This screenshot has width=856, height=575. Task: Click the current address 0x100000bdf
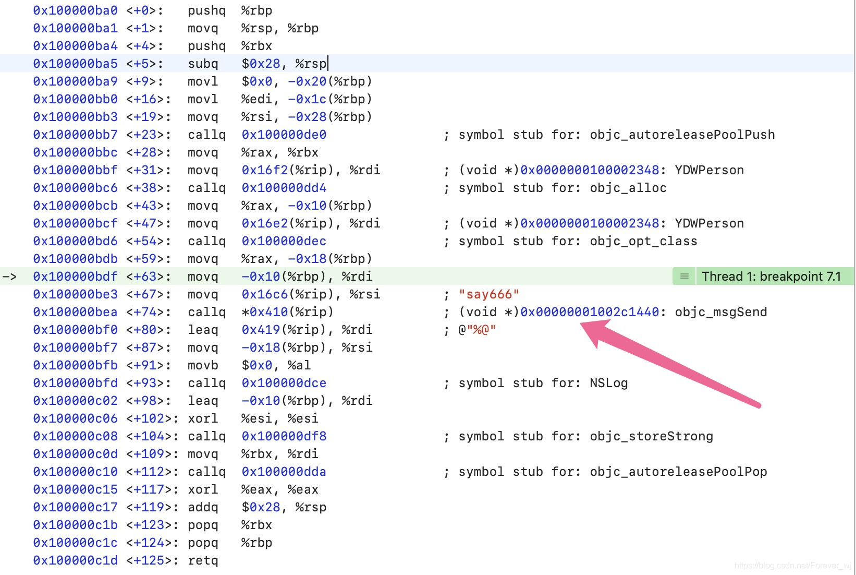76,277
